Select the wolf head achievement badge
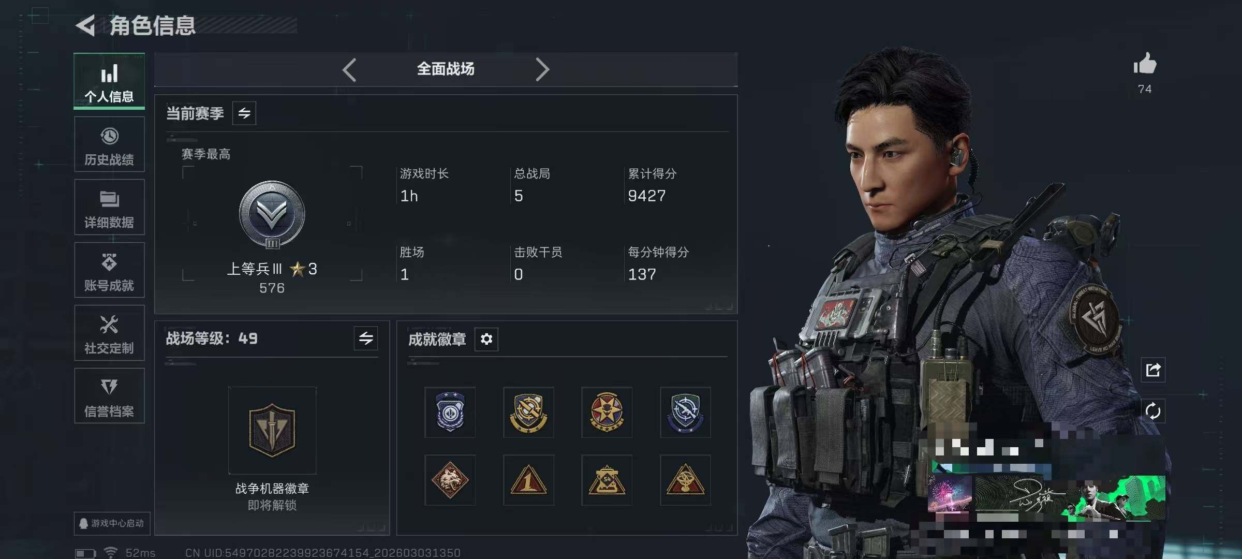Viewport: 1242px width, 559px height. [450, 480]
